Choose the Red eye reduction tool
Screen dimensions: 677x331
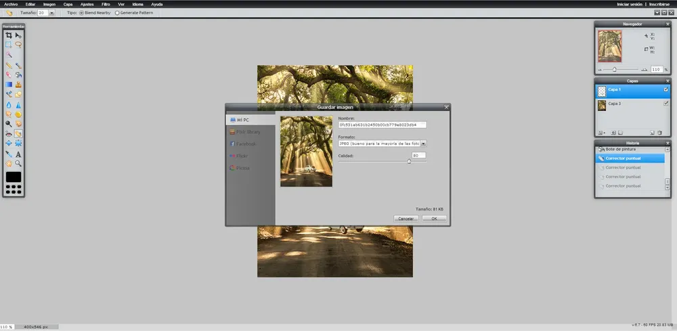click(9, 134)
